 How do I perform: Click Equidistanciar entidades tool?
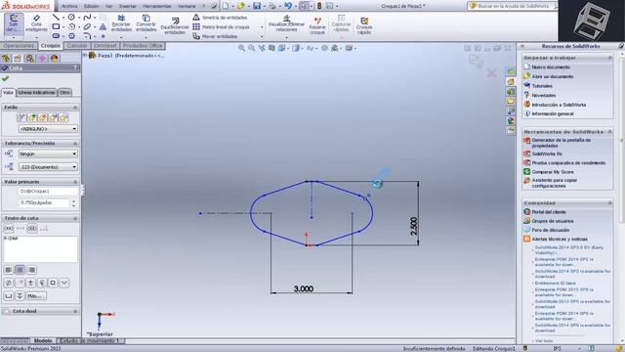(x=175, y=26)
